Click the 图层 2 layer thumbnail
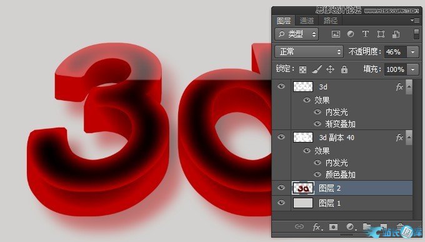Screen dimensions: 425x242 pyautogui.click(x=303, y=188)
